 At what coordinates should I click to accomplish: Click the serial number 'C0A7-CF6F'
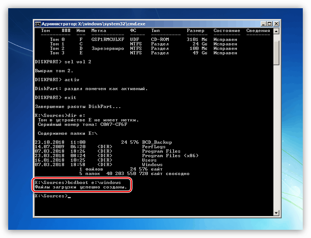pyautogui.click(x=114, y=124)
